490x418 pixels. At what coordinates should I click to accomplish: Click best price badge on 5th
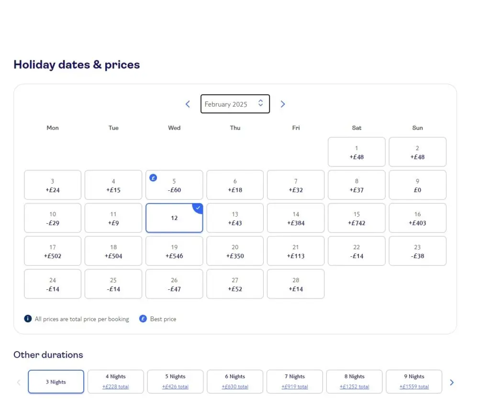click(153, 178)
